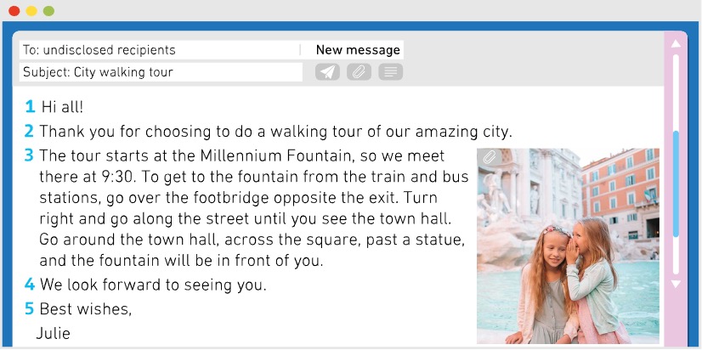Click the paperclip attach icon in toolbar

tap(359, 72)
